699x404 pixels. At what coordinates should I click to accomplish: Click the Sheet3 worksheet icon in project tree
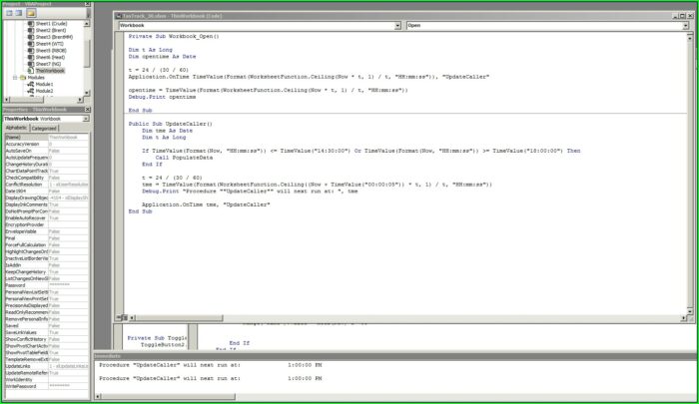click(x=31, y=37)
